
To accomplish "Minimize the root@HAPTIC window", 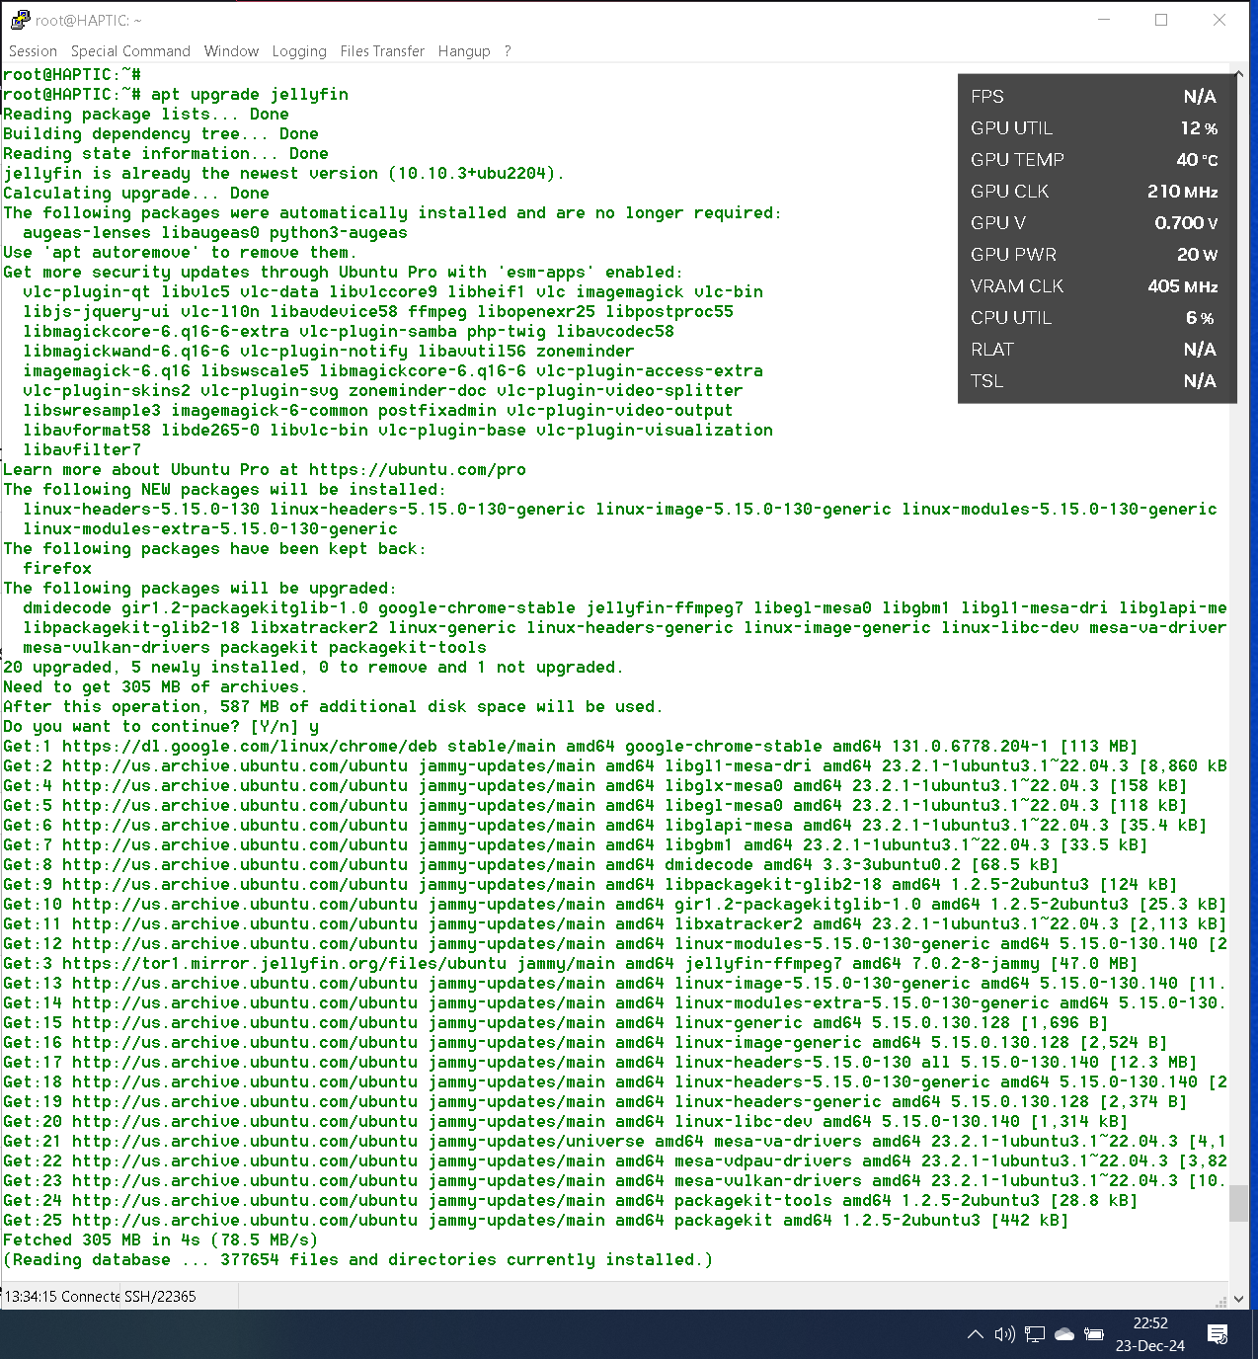I will [x=1104, y=20].
